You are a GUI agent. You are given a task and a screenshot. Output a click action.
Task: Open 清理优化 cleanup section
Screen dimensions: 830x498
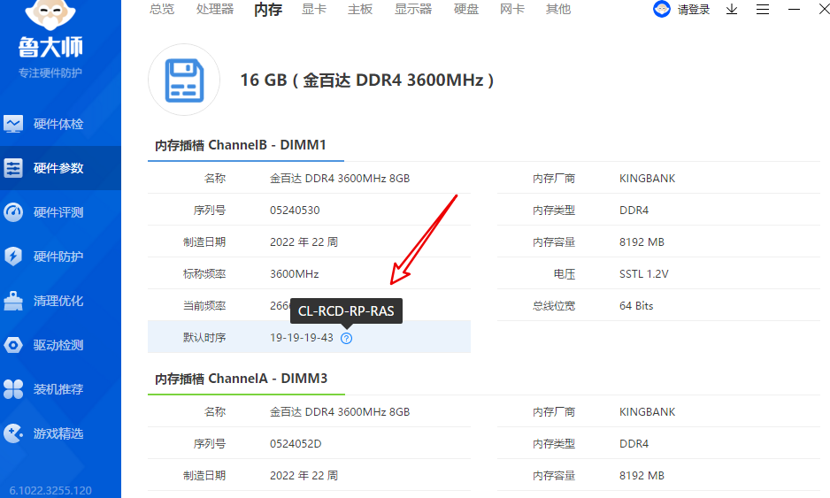[x=58, y=301]
